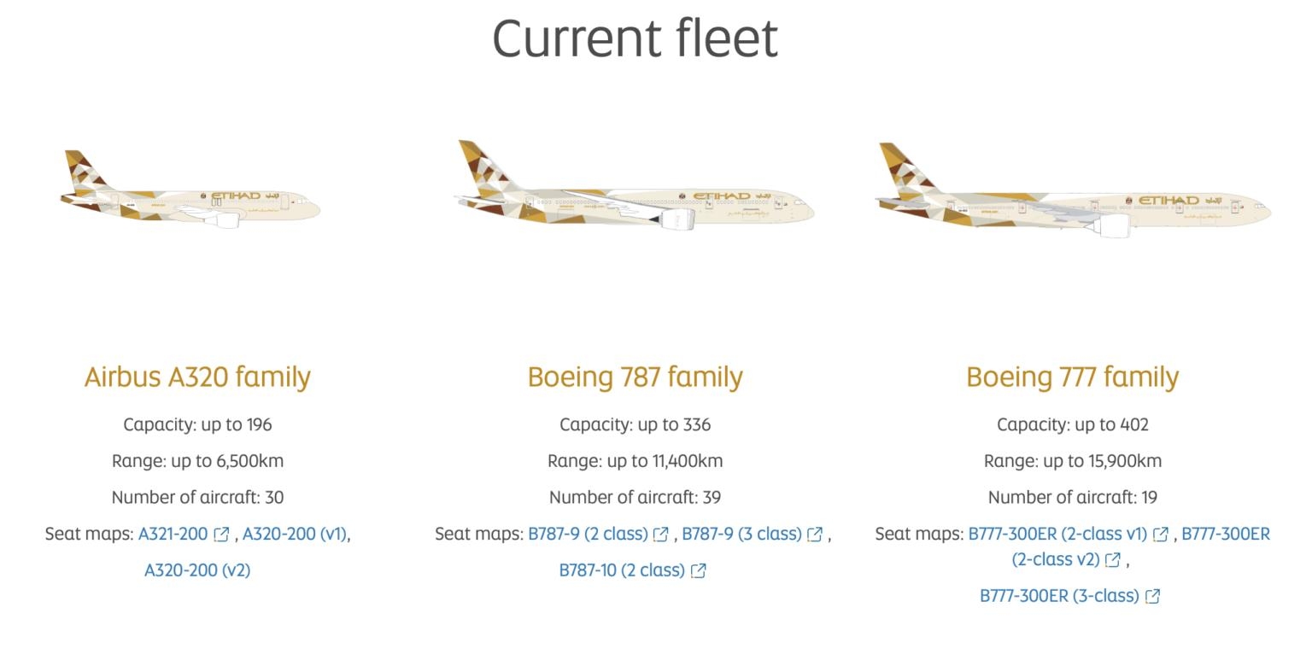View the A320-200 (v2) seat map
Viewport: 1312px width, 672px height.
[197, 570]
